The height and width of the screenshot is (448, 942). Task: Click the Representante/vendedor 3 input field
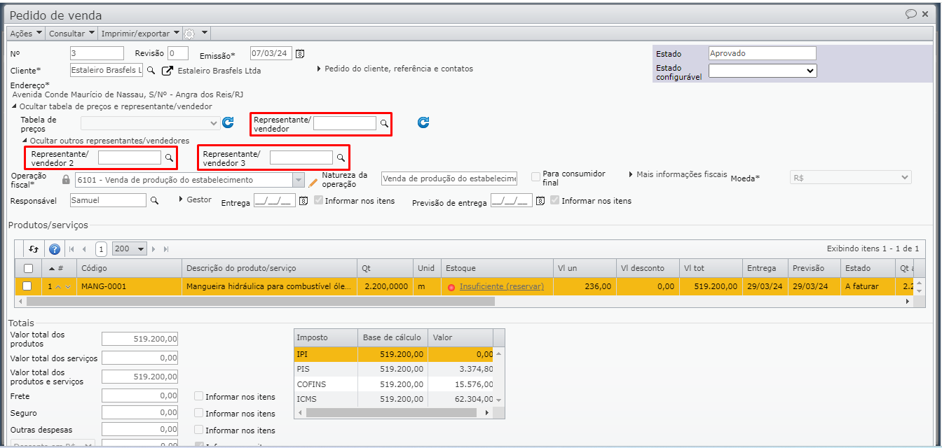click(x=301, y=158)
